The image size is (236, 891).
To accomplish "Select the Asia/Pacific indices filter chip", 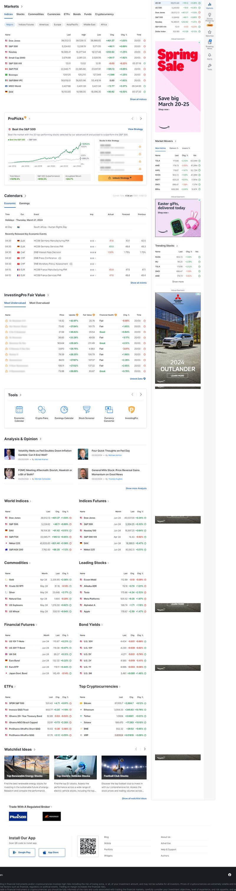I will pos(72,24).
